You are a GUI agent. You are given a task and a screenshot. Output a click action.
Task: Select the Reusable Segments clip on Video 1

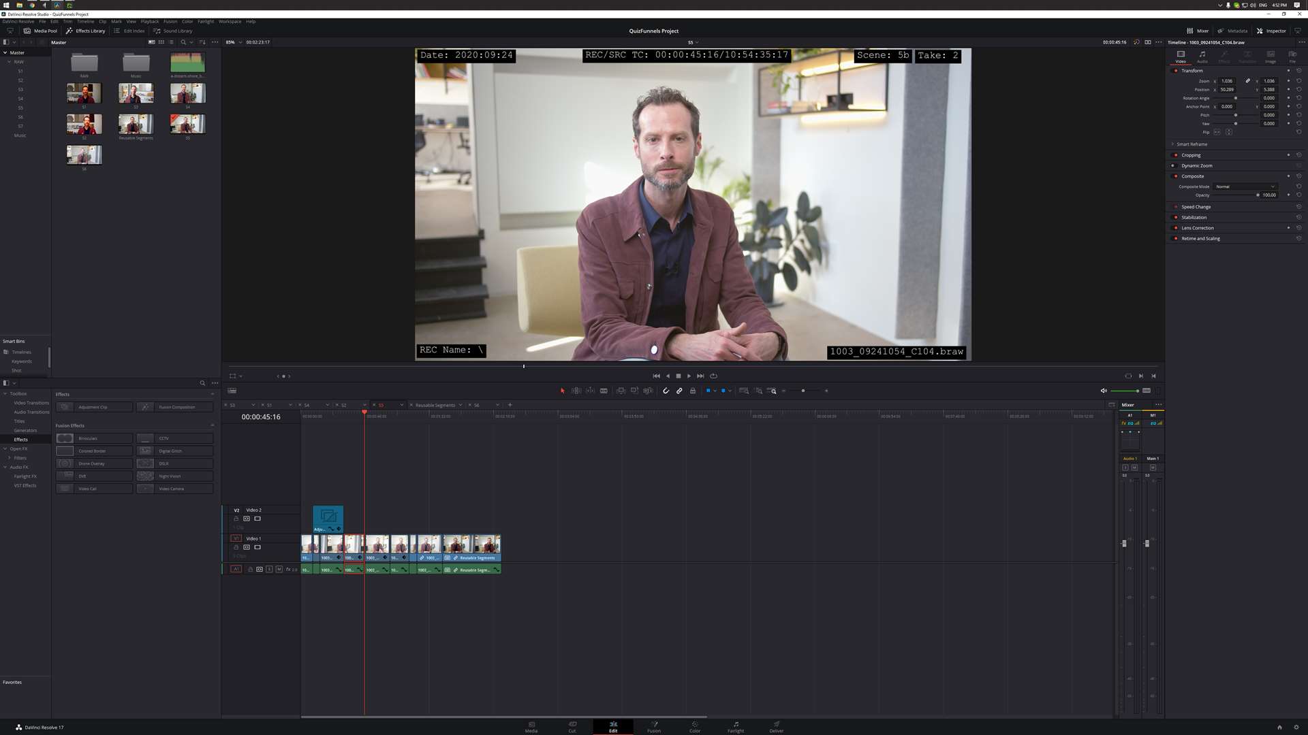472,548
